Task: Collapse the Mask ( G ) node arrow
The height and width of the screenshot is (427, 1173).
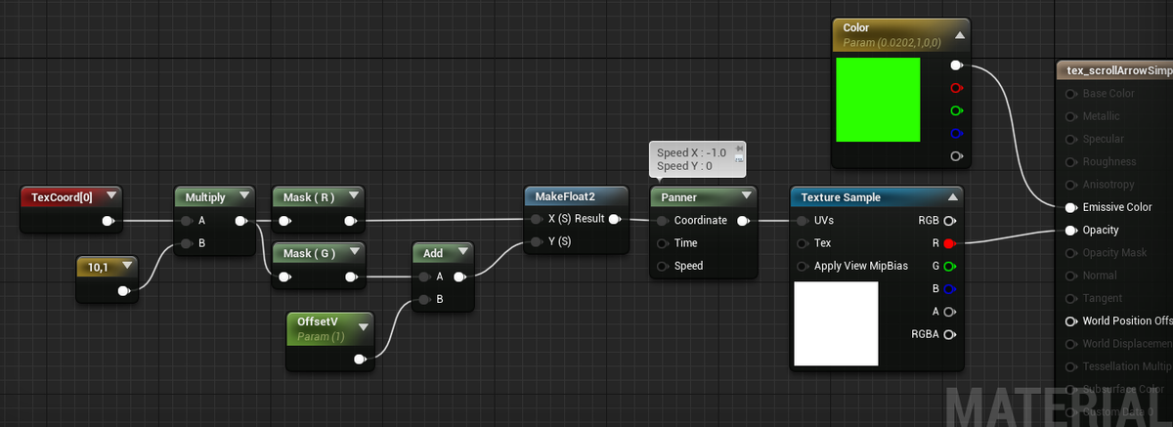Action: (x=353, y=253)
